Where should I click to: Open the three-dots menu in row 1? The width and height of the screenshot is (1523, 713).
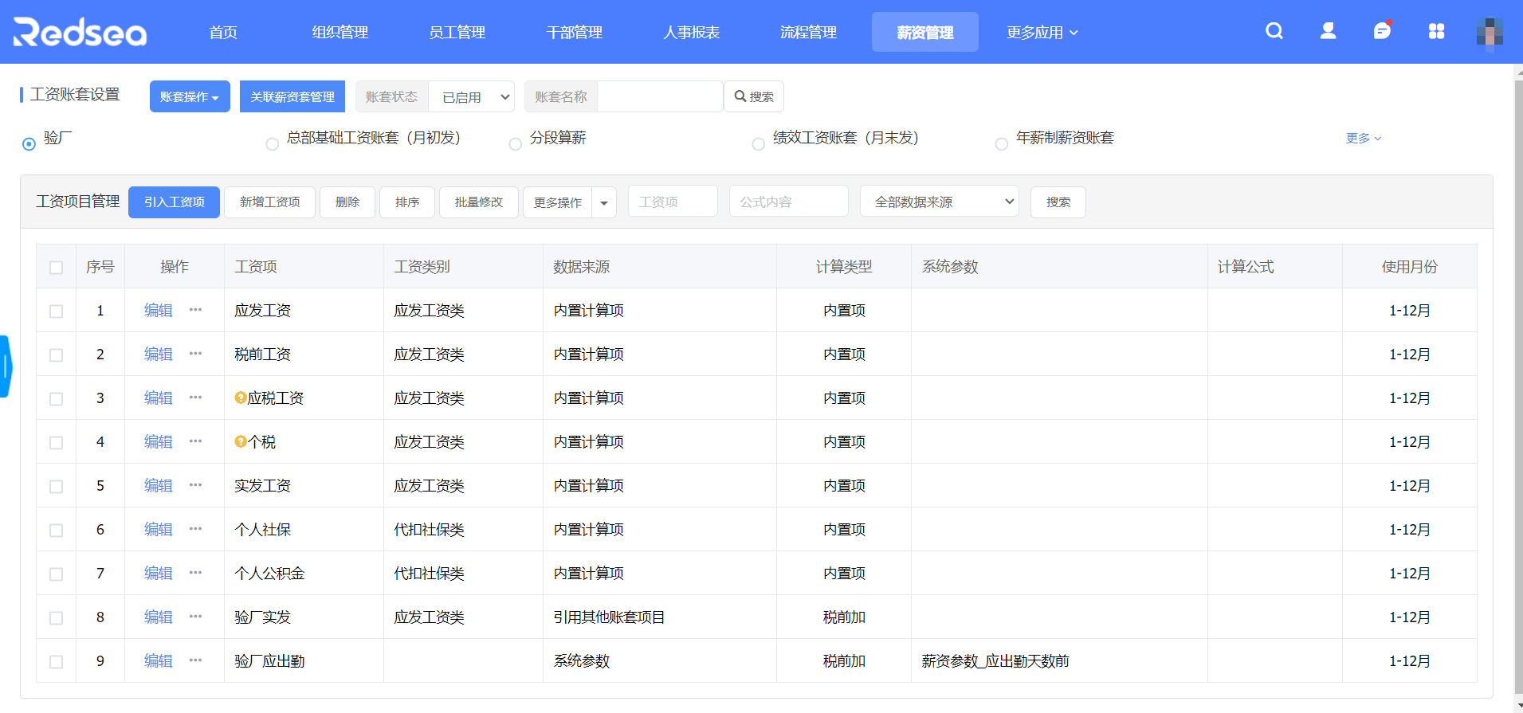tap(195, 310)
